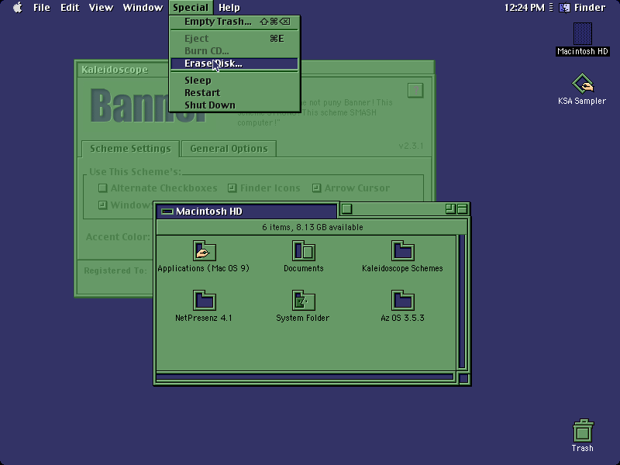
Task: Switch to the Scheme Settings tab in Kaleidoscope
Action: [x=130, y=149]
